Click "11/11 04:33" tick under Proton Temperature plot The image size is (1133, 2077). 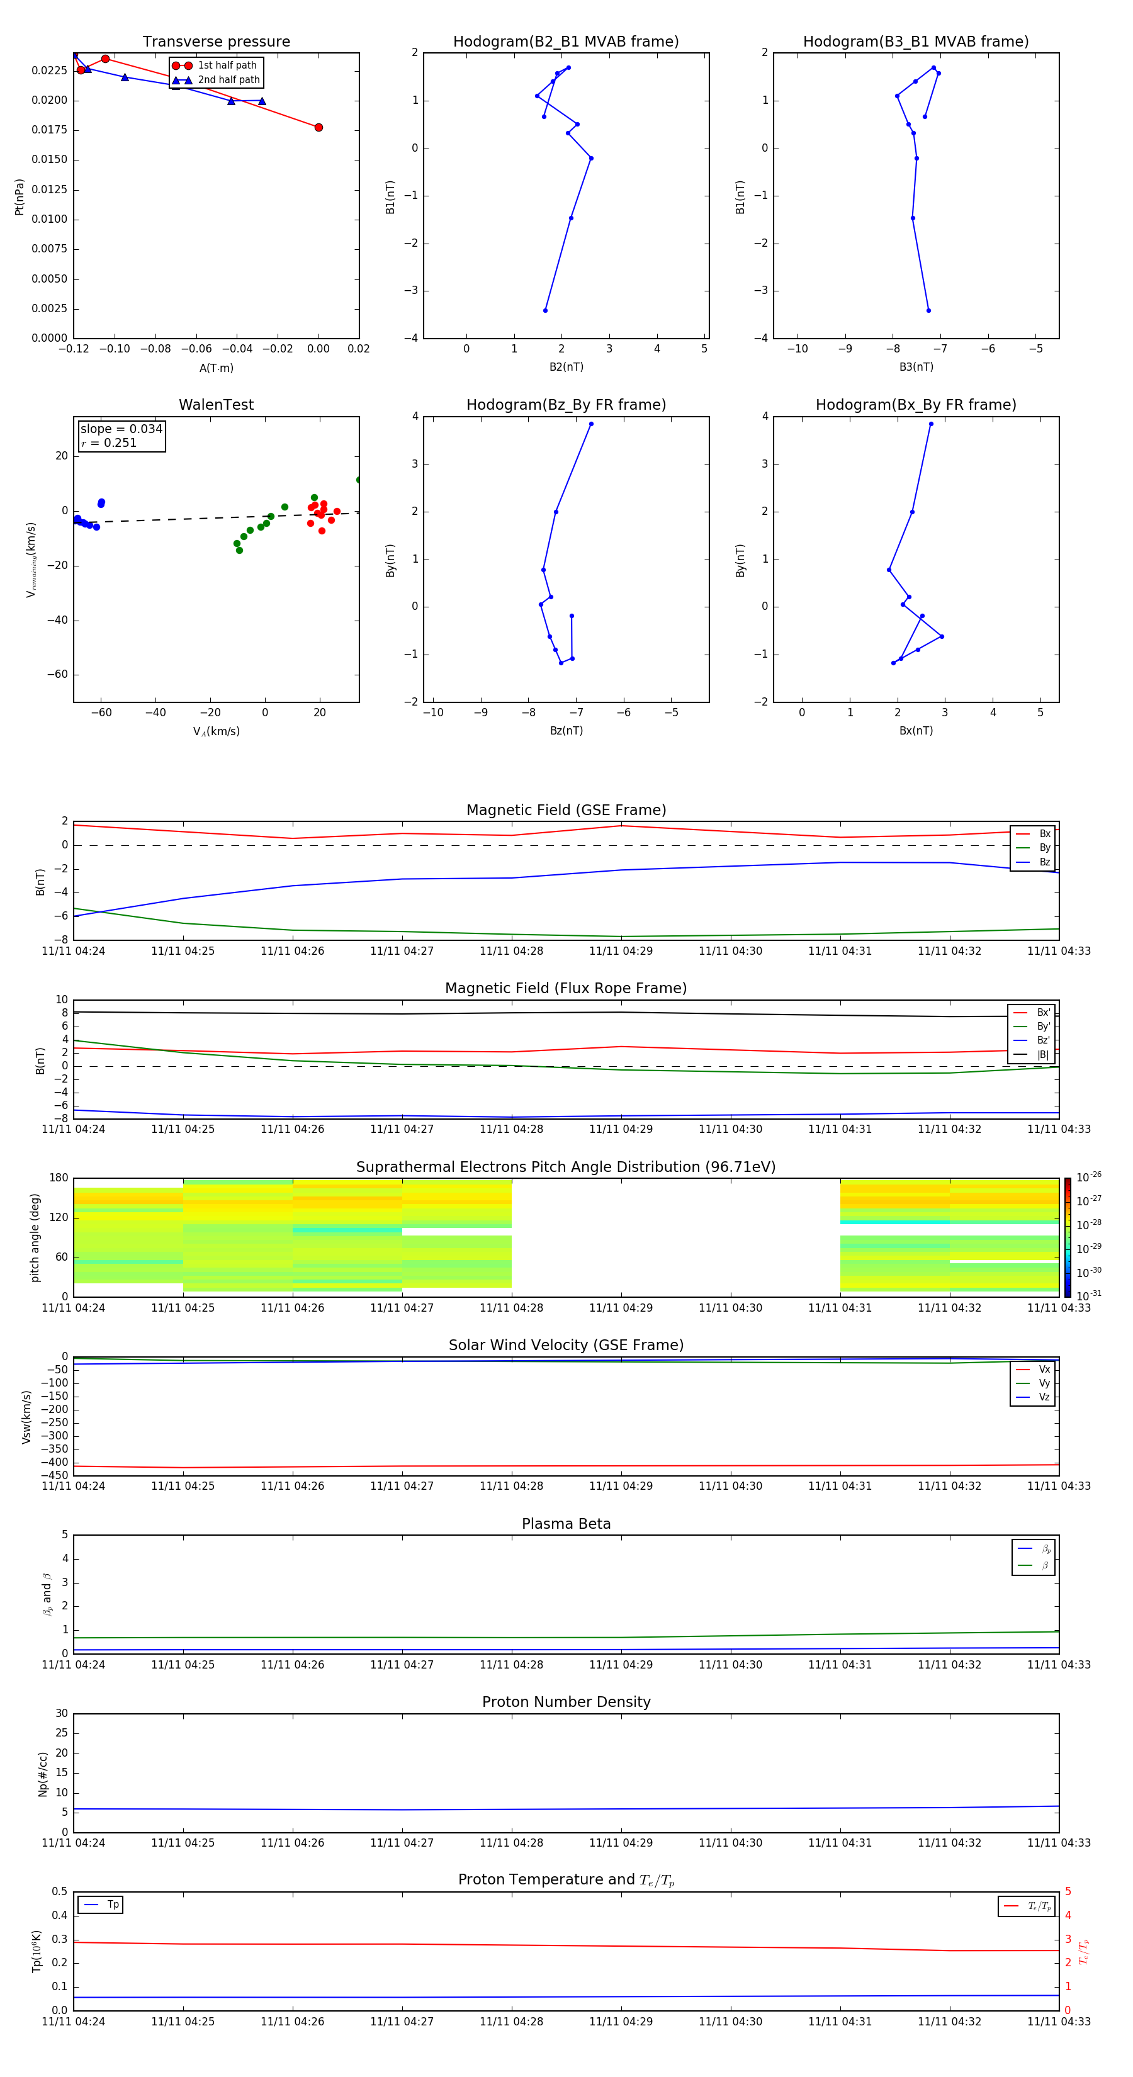click(1059, 2022)
